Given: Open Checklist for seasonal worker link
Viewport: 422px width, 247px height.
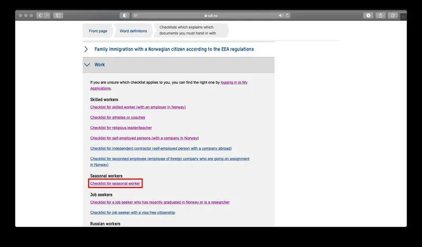Looking at the screenshot, I should 115,183.
